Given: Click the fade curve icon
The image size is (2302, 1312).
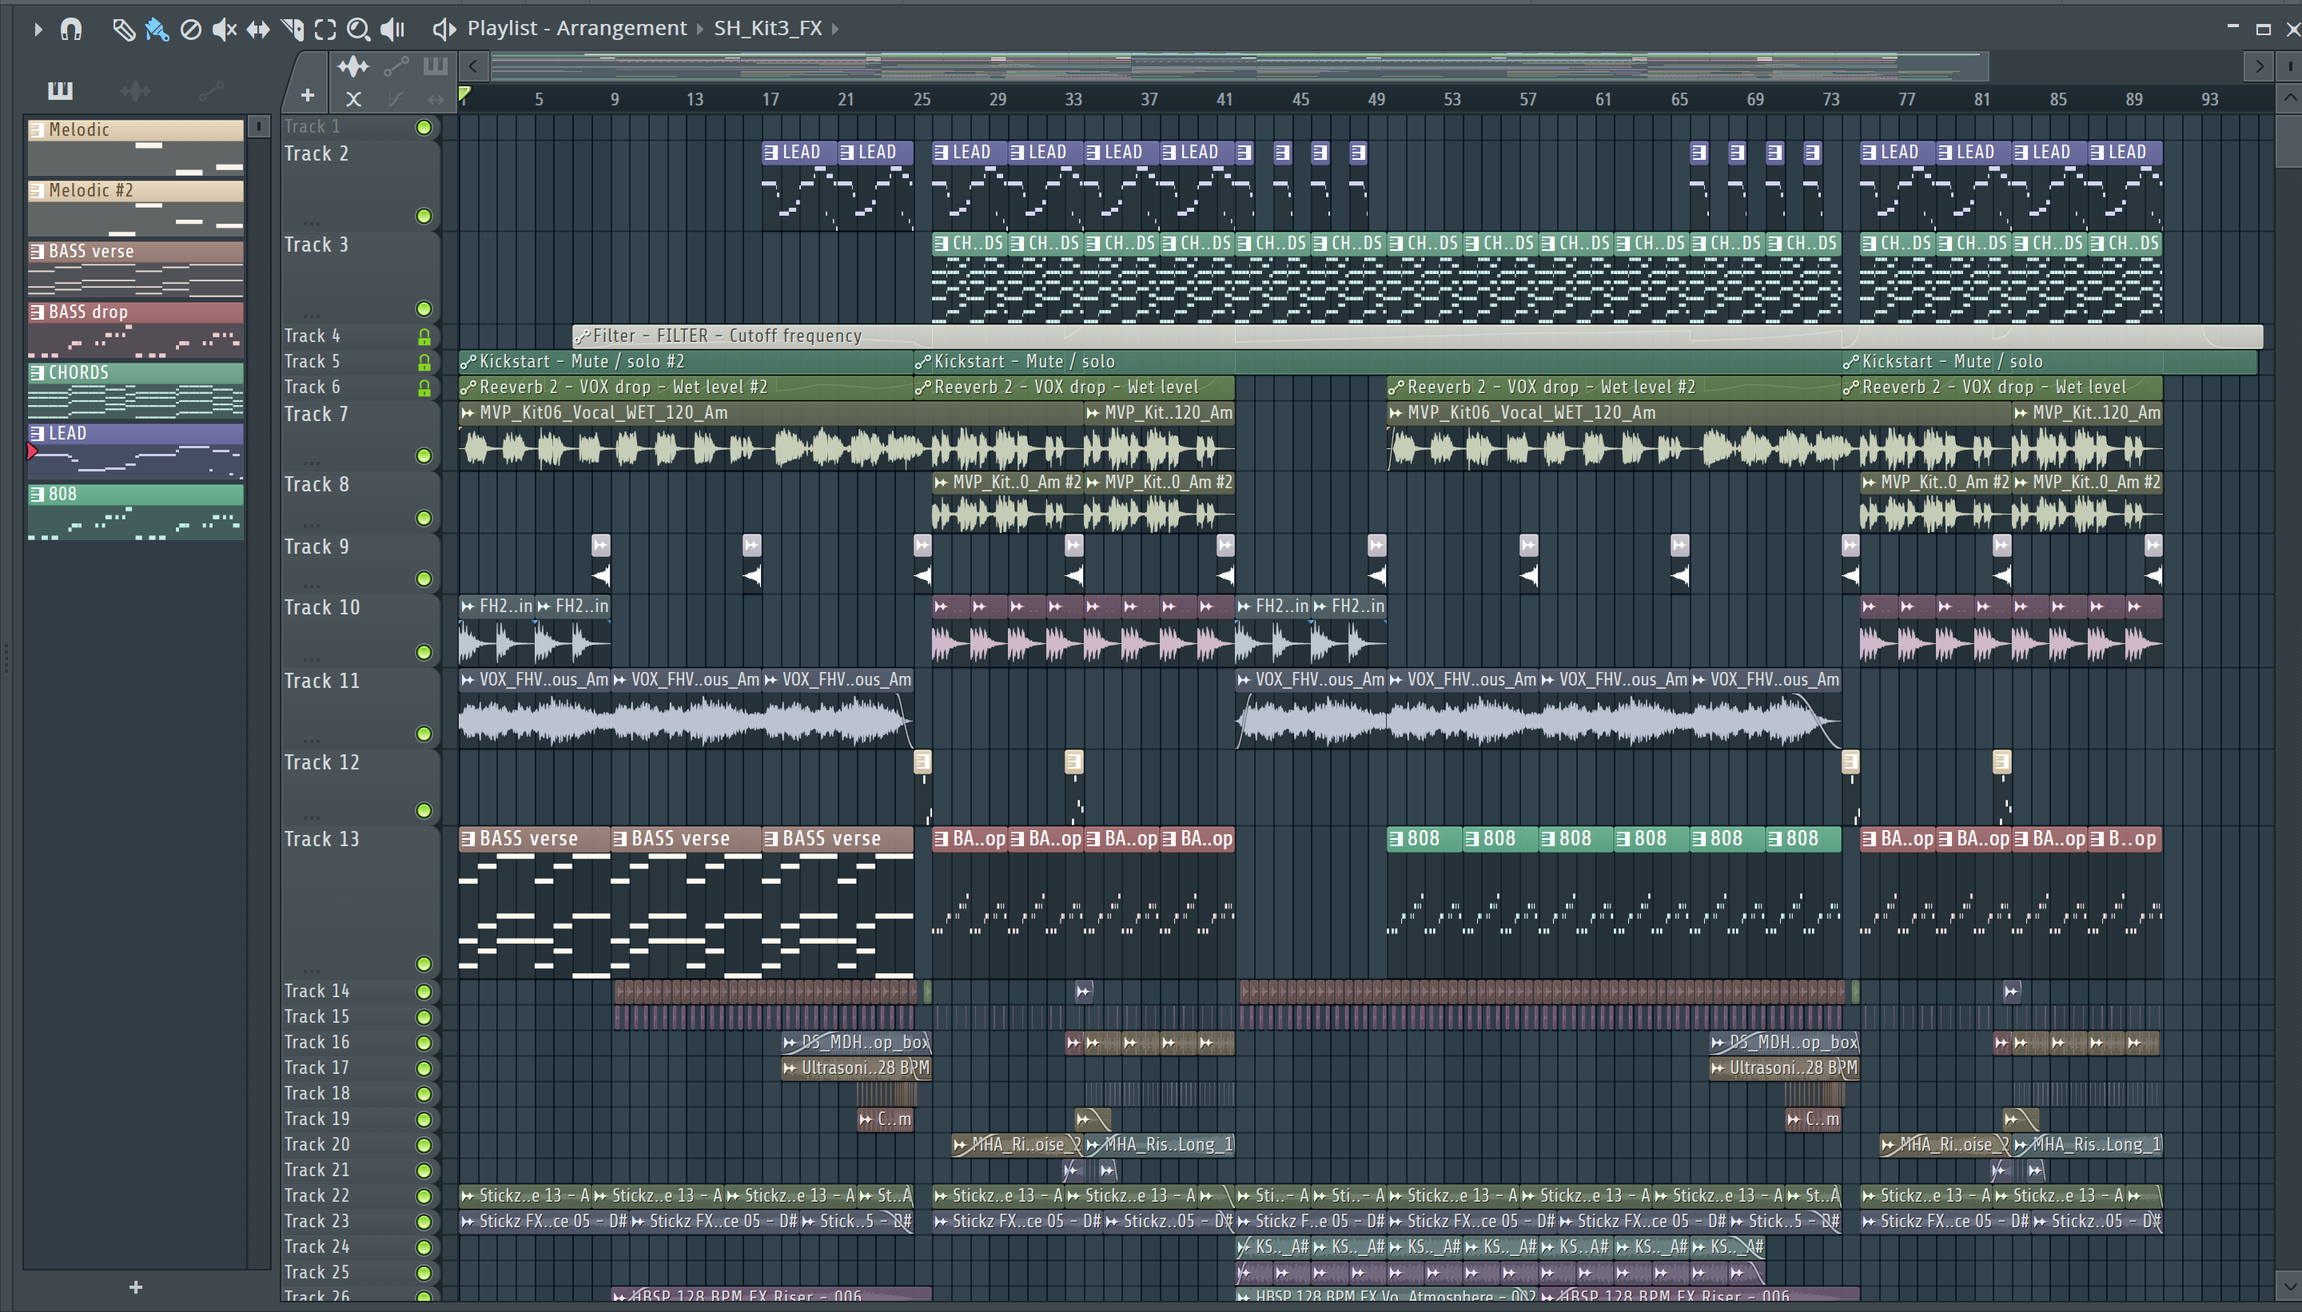Looking at the screenshot, I should tap(395, 99).
